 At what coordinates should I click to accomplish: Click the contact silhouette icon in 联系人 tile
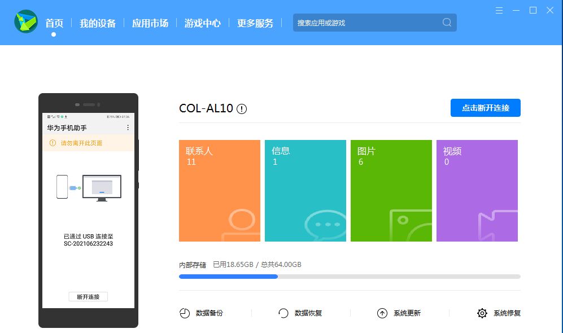241,225
